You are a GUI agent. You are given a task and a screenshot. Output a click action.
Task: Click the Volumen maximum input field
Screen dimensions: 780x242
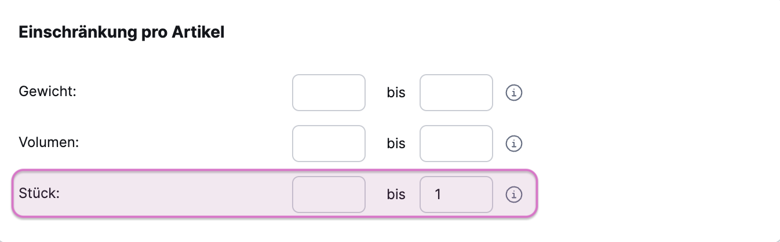pyautogui.click(x=456, y=143)
